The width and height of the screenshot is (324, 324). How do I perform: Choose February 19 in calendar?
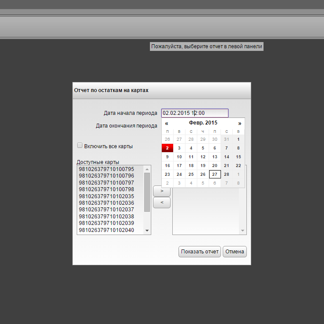point(203,166)
